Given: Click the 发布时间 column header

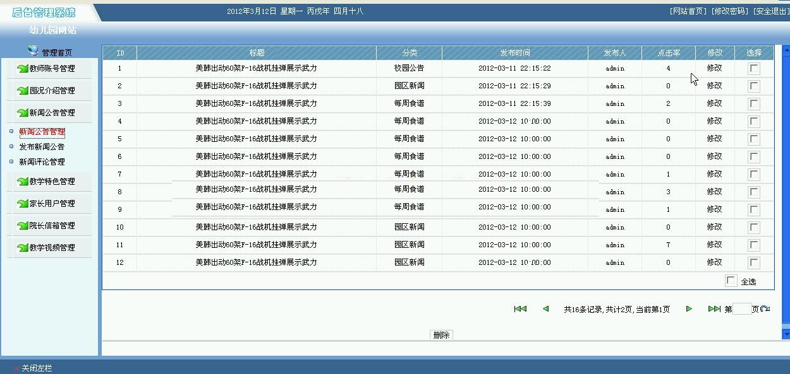Looking at the screenshot, I should pos(515,53).
